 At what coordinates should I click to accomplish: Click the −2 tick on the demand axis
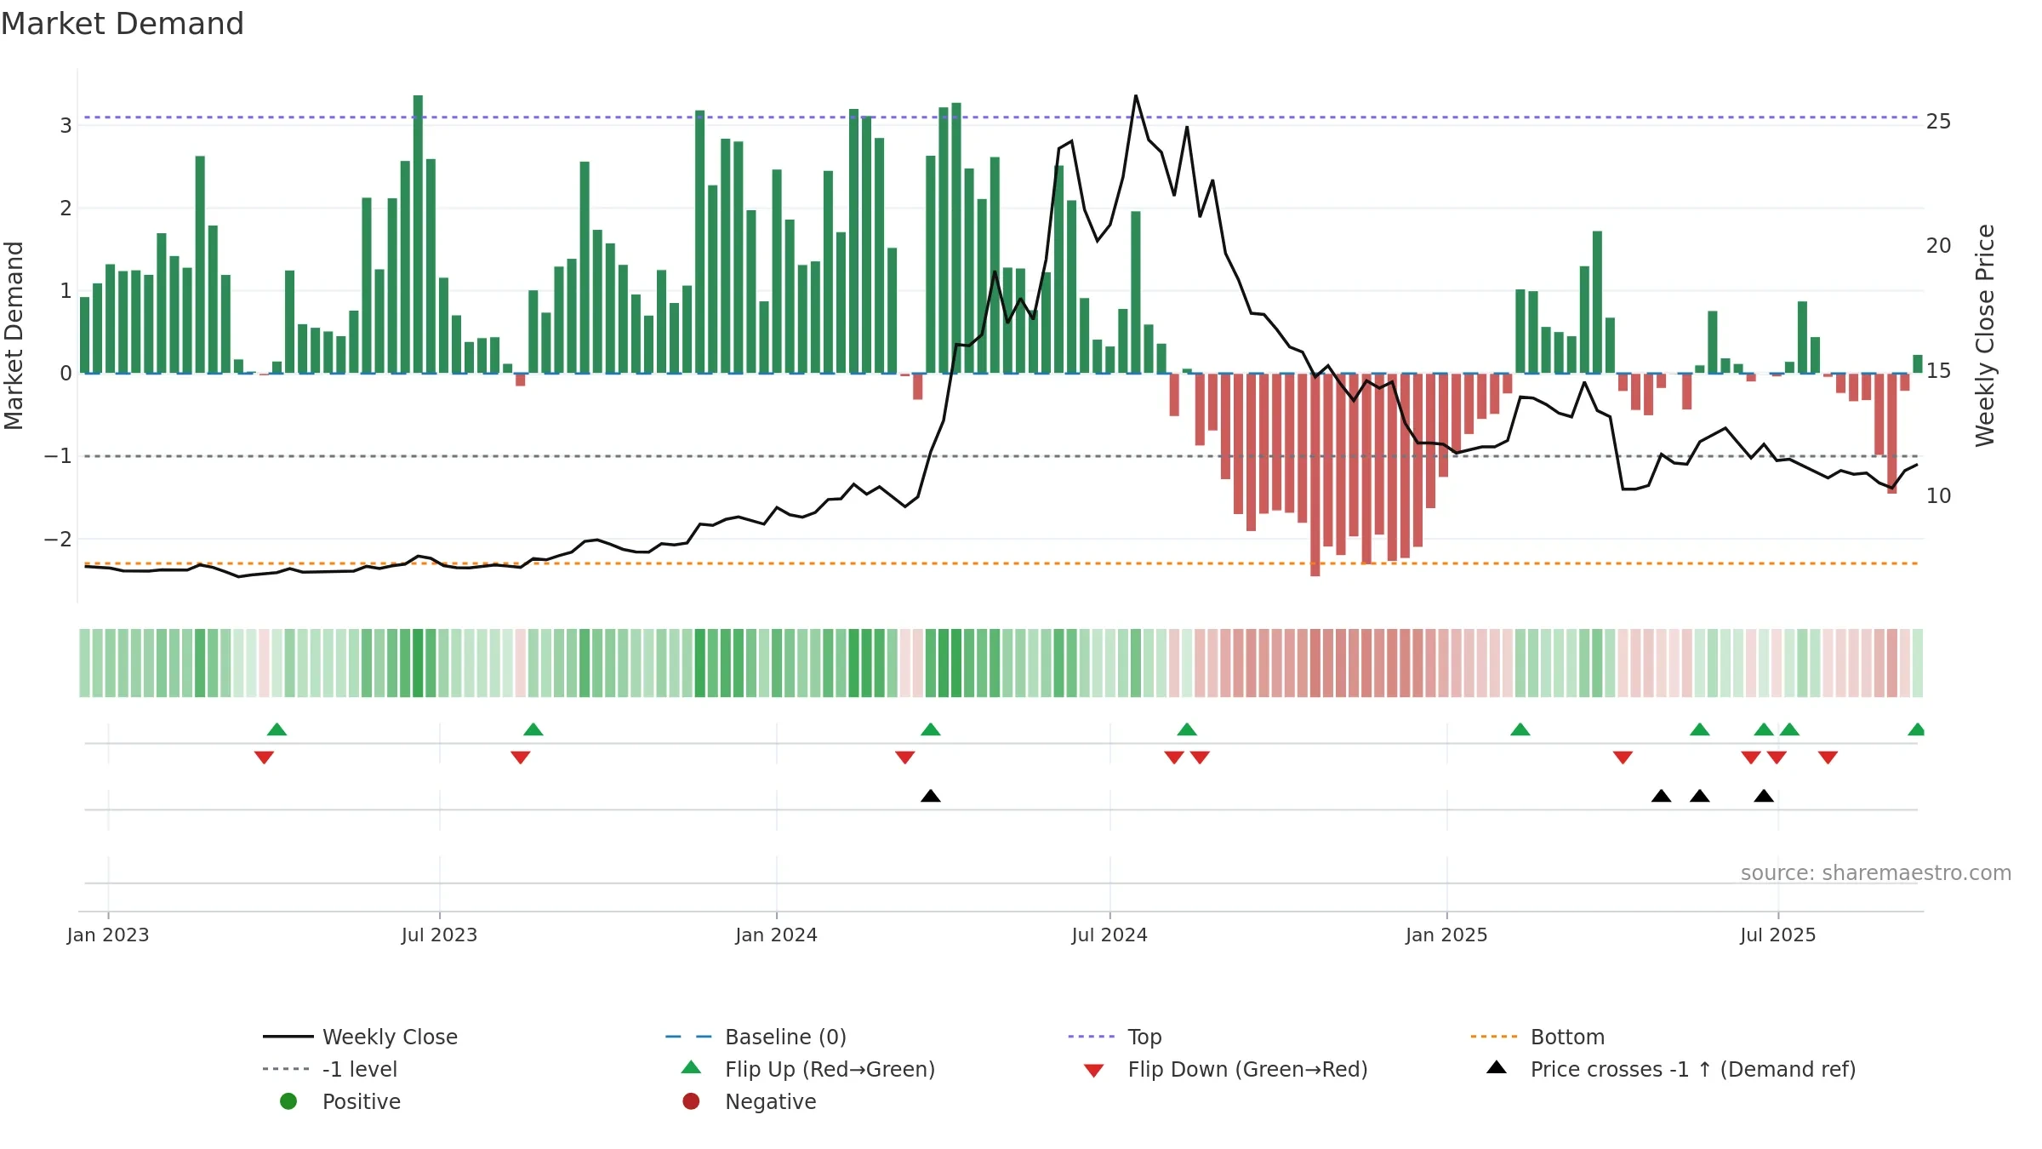58,540
